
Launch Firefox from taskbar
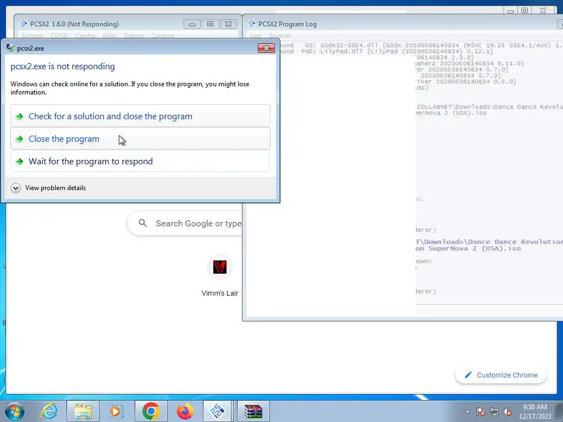click(185, 411)
